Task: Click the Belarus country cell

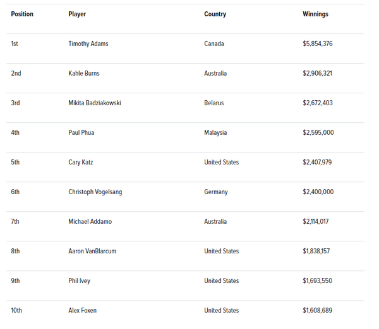Action: point(214,103)
